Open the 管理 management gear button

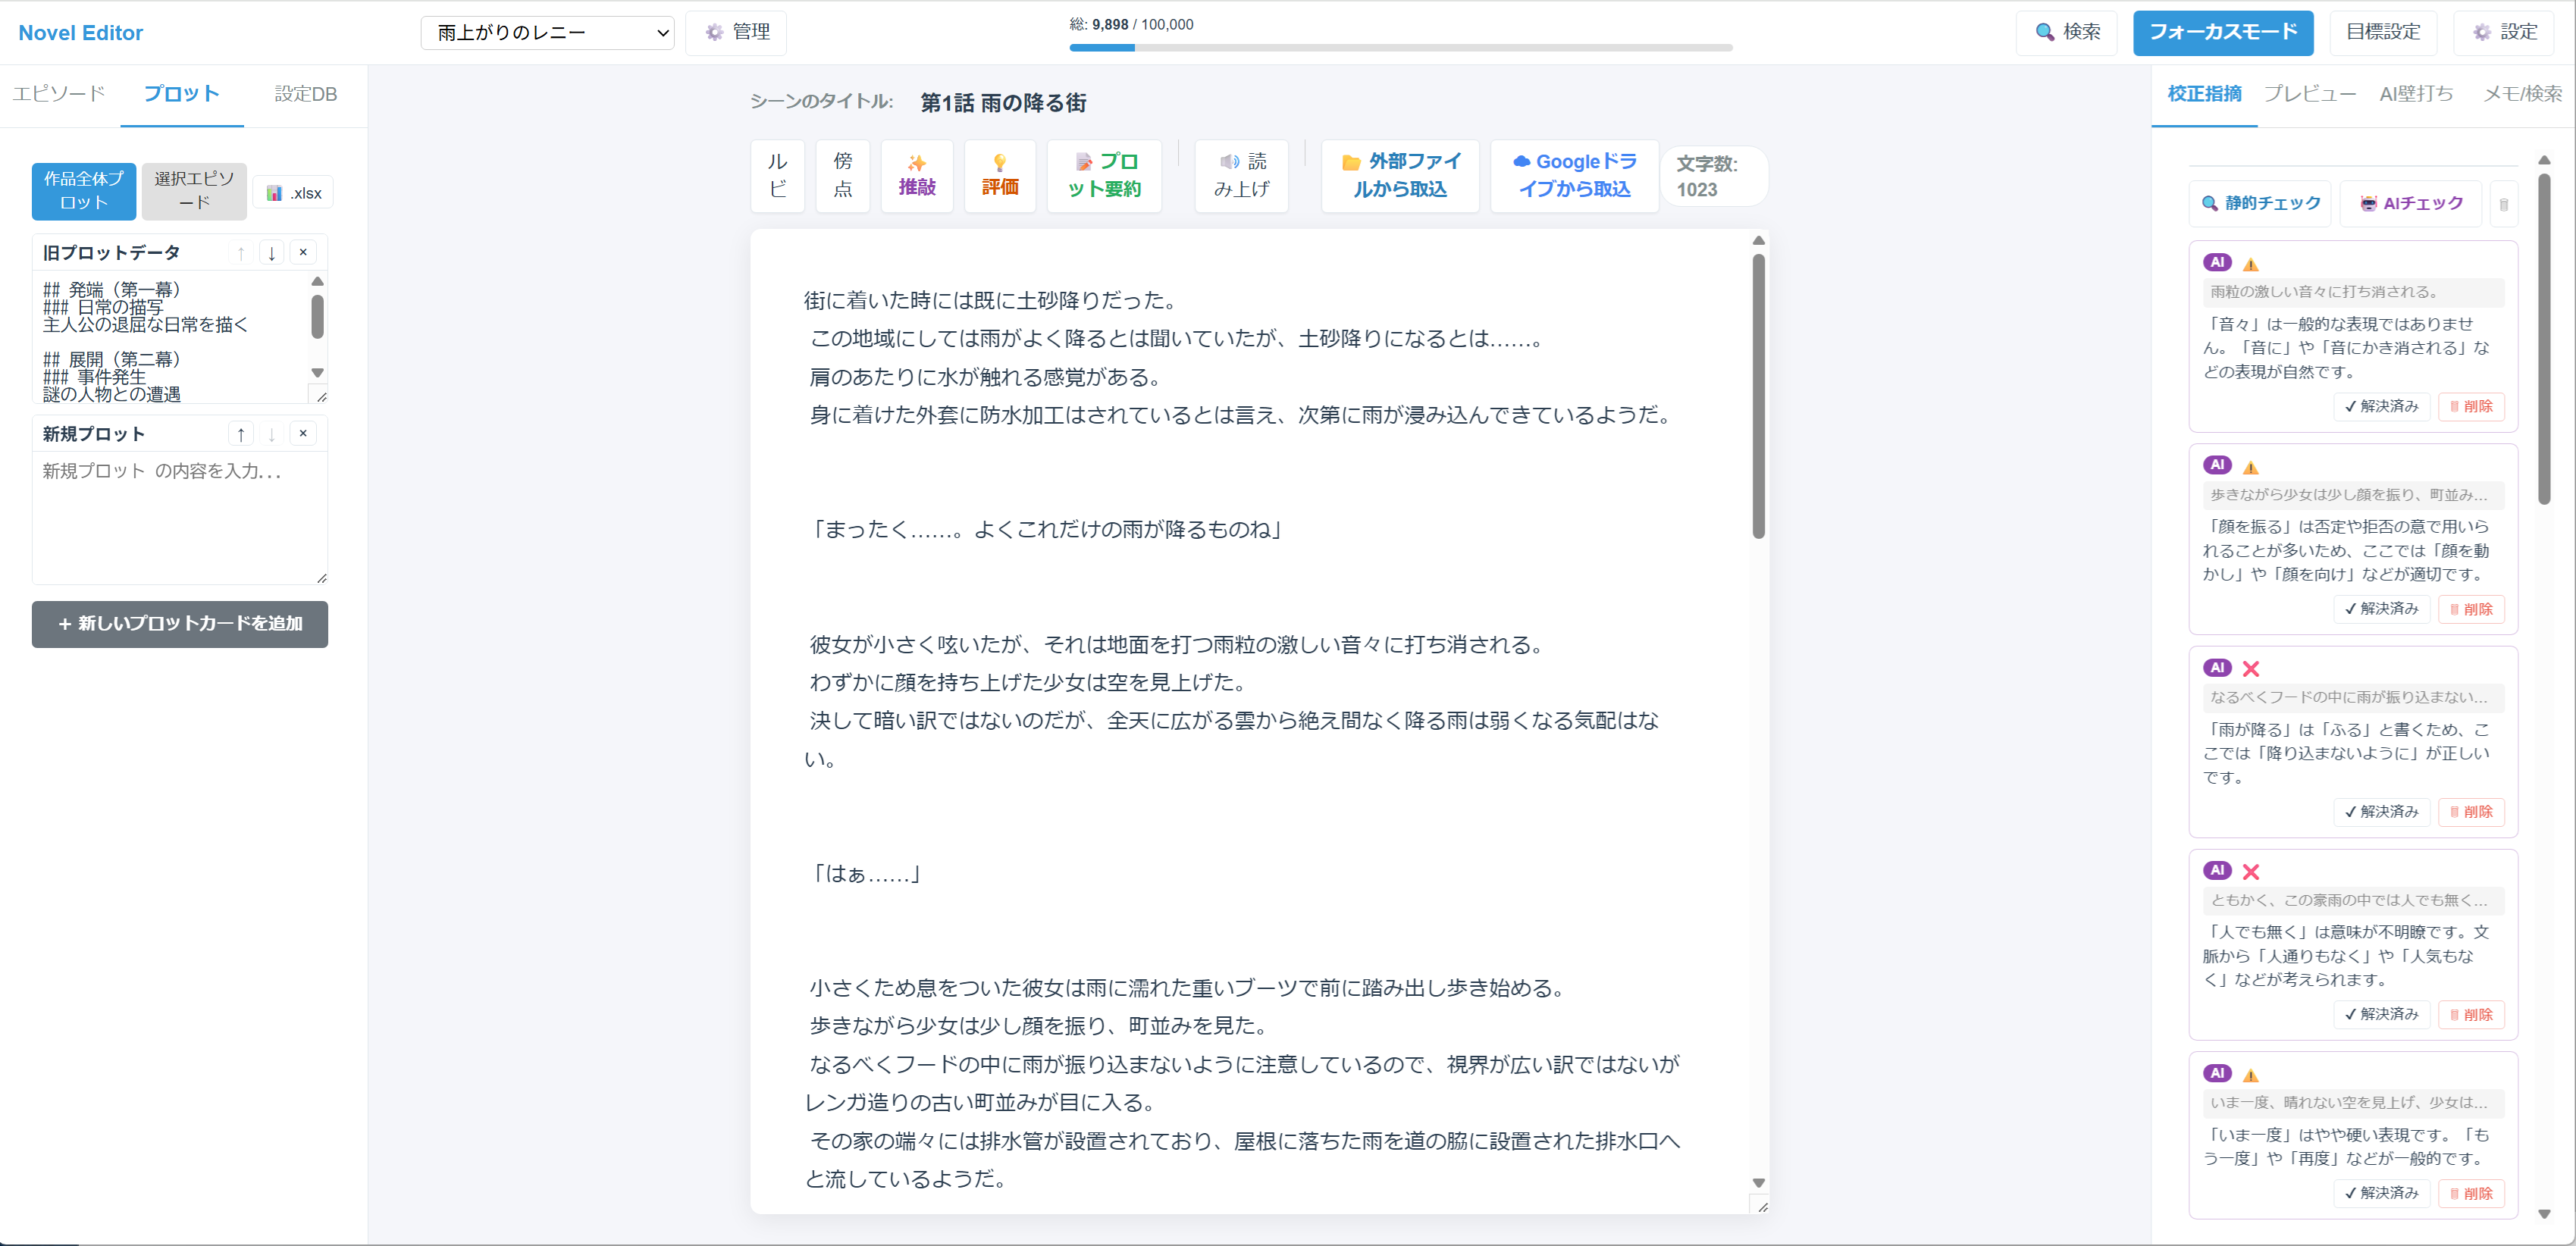coord(736,32)
